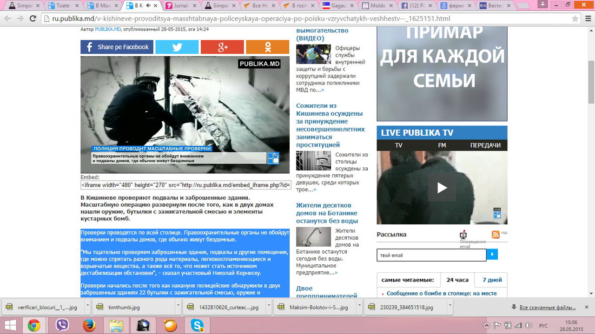The image size is (595, 334).
Task: Click the prison bars thumbnail in sidebar
Action: coord(313,161)
